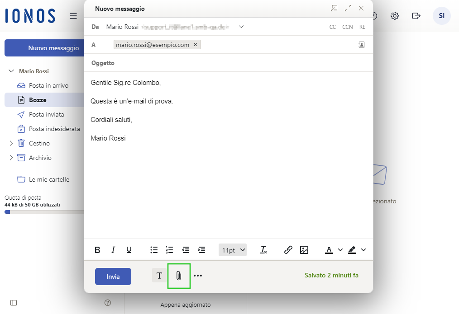459x314 pixels.
Task: Decrease the paragraph indent
Action: pos(186,250)
